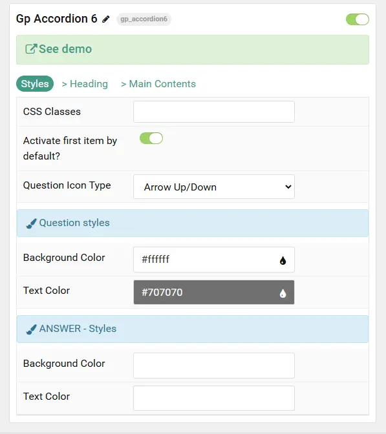Focus the CSS Classes input field

click(214, 112)
